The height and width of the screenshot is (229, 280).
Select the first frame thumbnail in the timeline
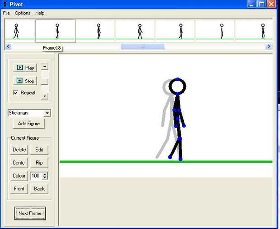[20, 31]
